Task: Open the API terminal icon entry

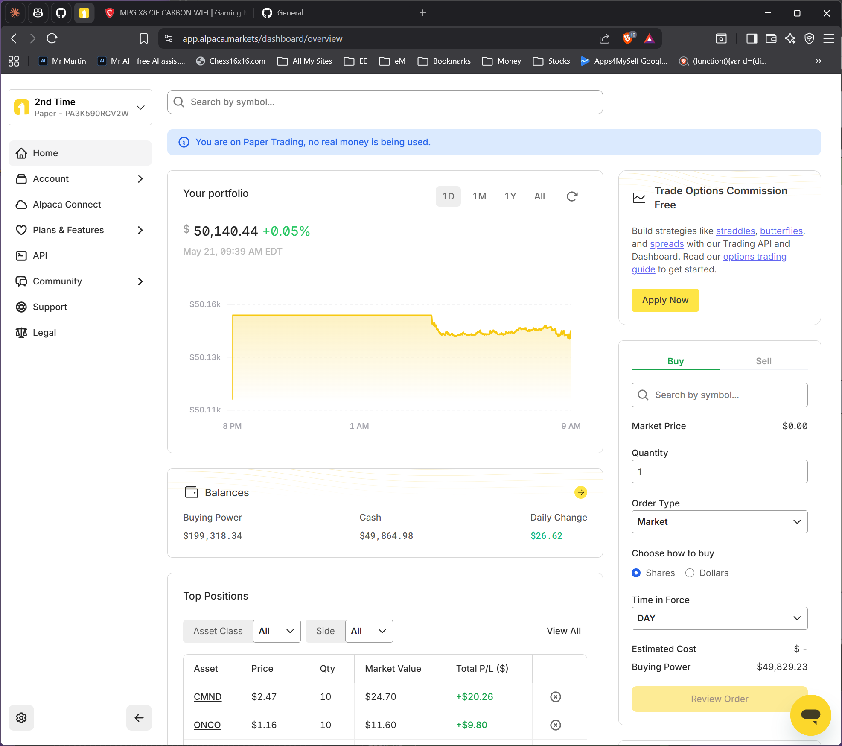Action: (21, 256)
